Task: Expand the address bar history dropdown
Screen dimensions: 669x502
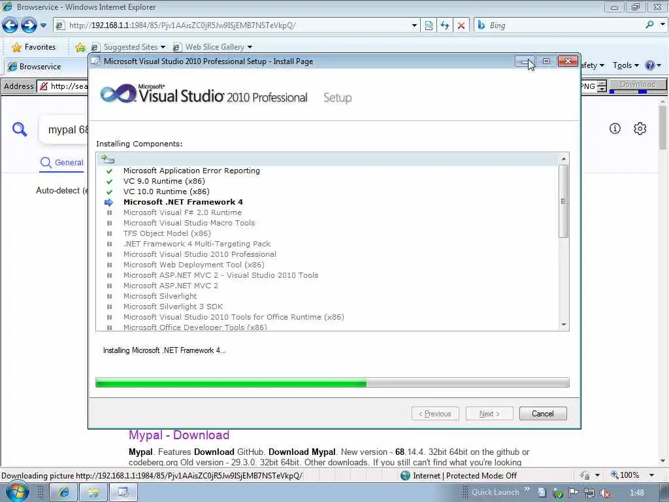Action: coord(414,25)
